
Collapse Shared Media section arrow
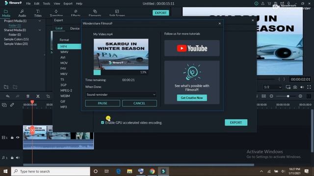(40, 30)
